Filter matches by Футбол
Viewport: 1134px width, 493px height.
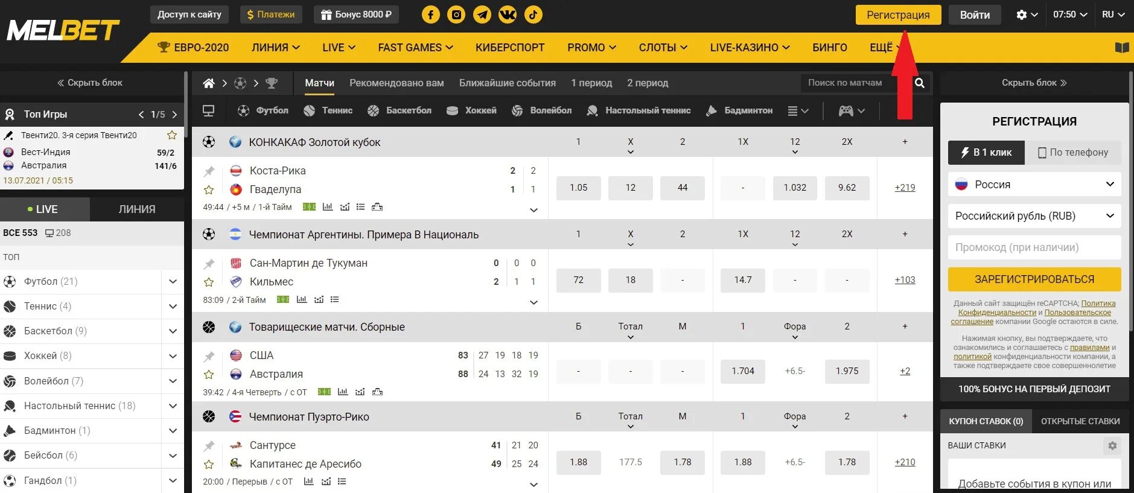click(x=263, y=110)
